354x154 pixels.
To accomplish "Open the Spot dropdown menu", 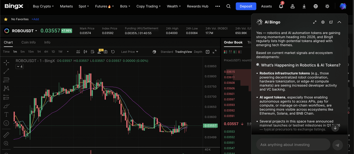I will [x=84, y=6].
